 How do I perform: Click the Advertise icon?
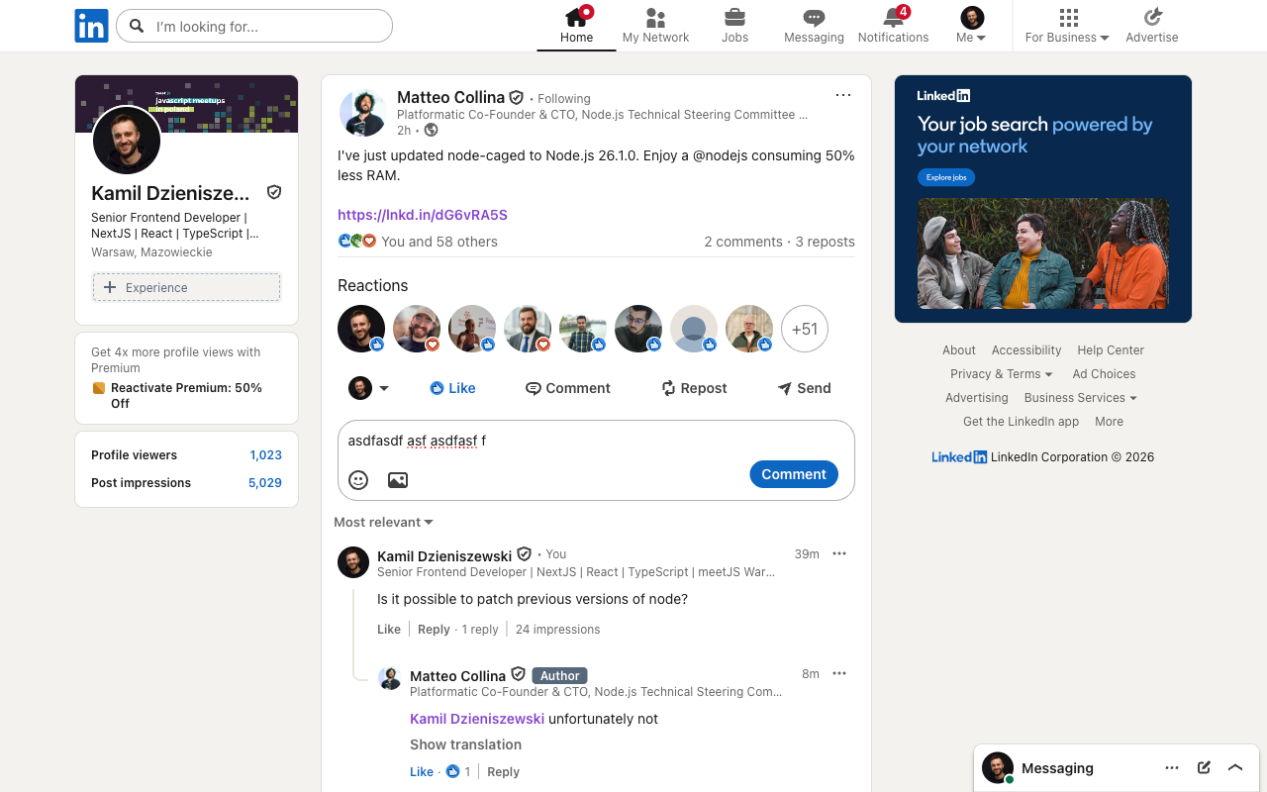(1152, 26)
